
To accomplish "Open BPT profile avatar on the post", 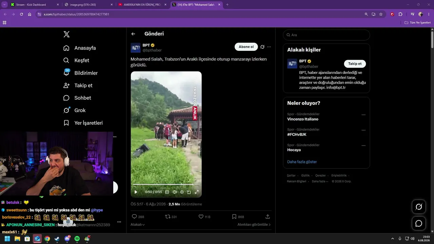I will click(x=136, y=48).
